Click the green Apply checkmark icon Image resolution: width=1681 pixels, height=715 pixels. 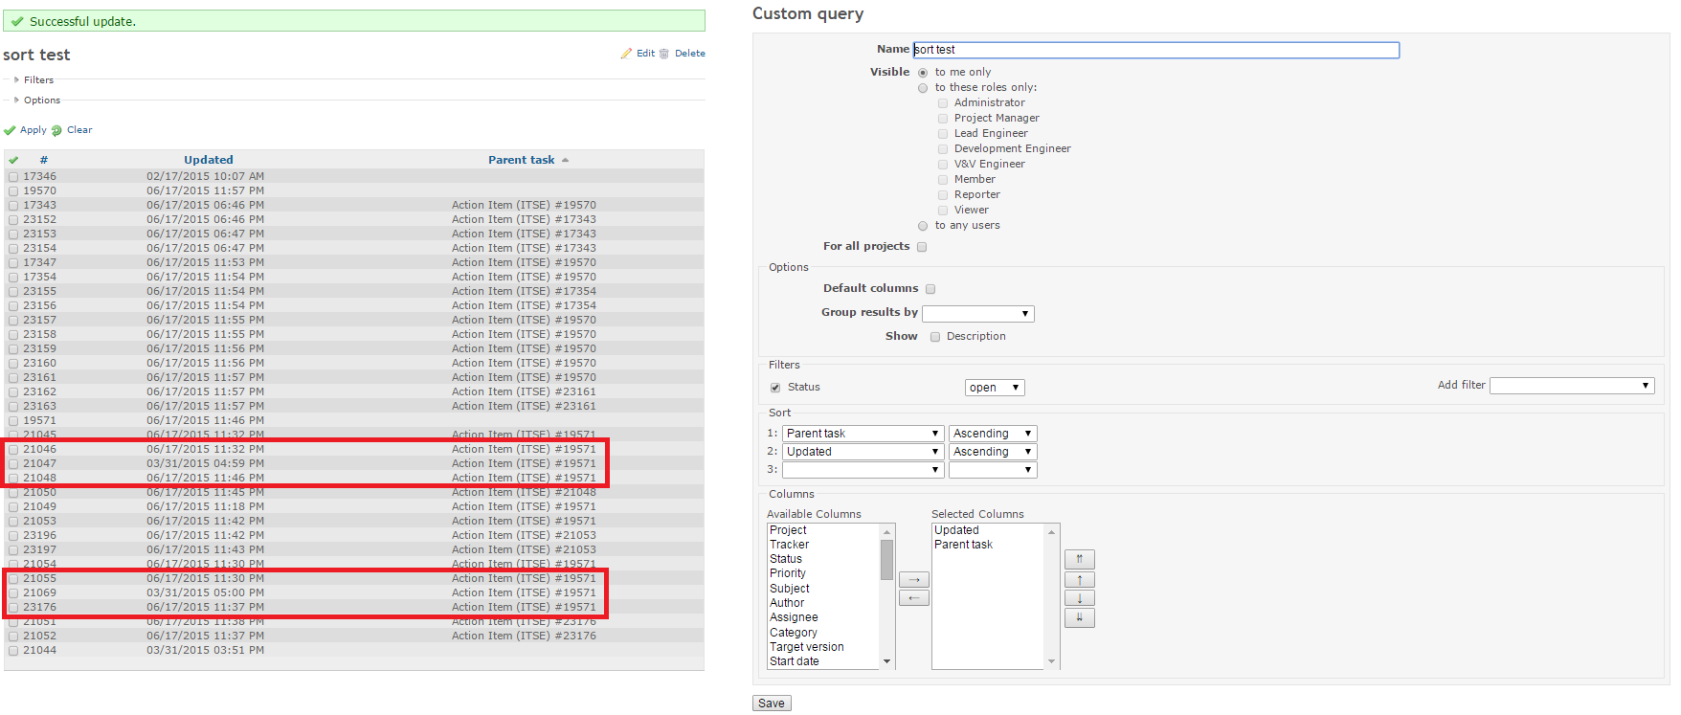pyautogui.click(x=10, y=130)
